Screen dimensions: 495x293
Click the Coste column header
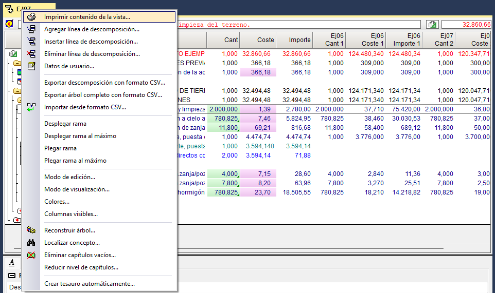[x=257, y=40]
